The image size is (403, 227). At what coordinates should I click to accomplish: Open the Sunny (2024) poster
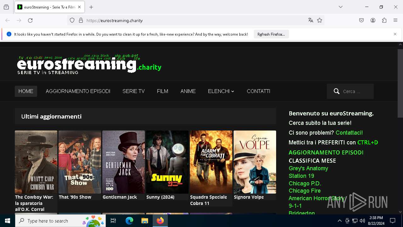(x=167, y=162)
